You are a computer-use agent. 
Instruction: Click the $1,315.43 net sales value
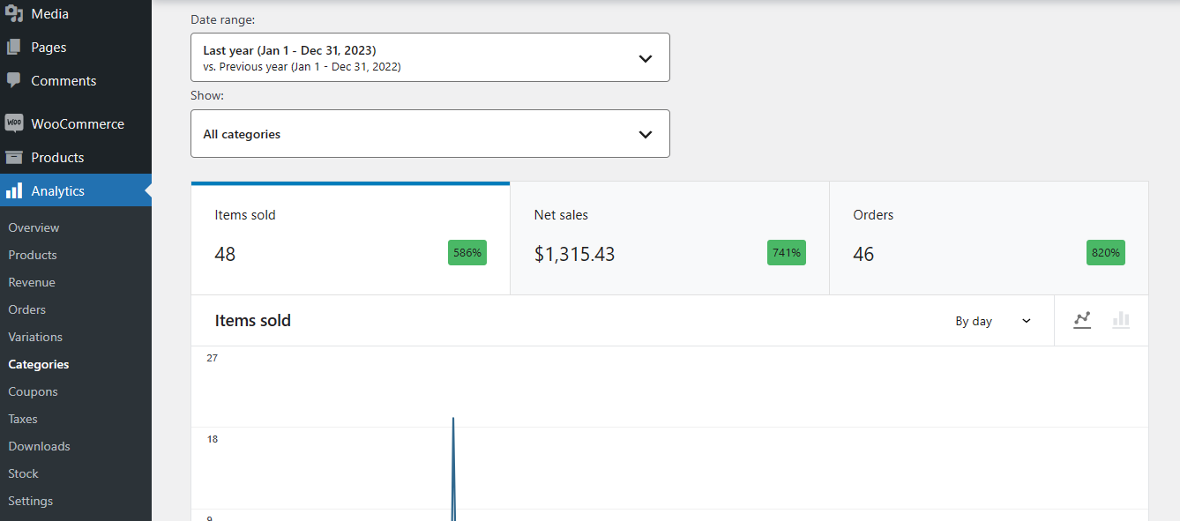pyautogui.click(x=575, y=254)
